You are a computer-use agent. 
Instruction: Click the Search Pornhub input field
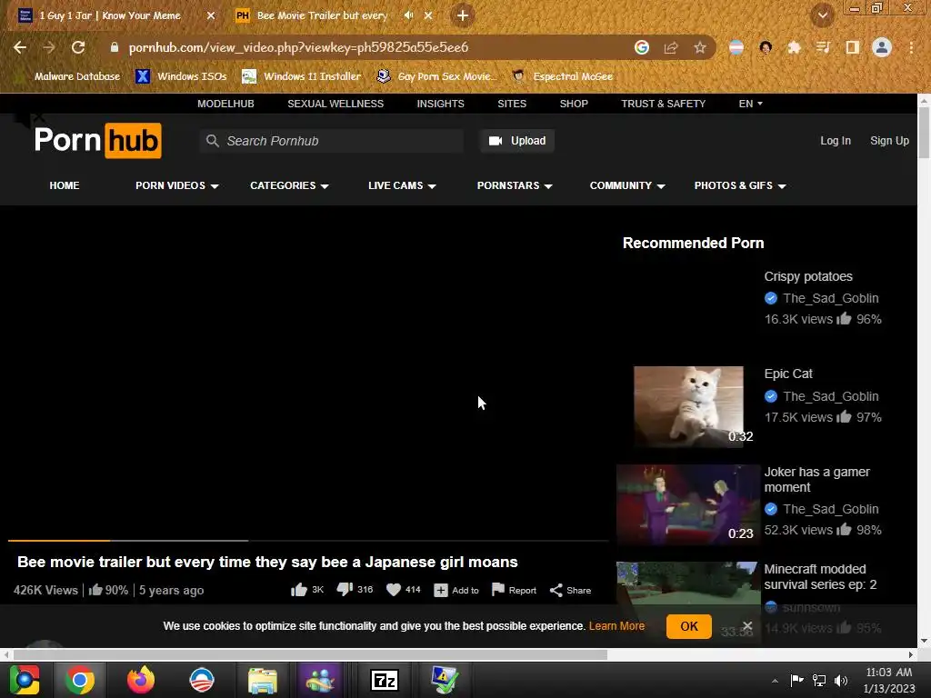click(331, 141)
